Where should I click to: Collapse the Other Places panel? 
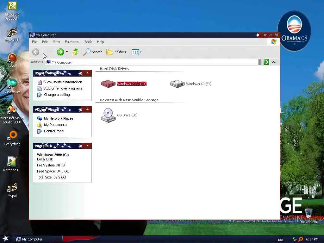(87, 109)
